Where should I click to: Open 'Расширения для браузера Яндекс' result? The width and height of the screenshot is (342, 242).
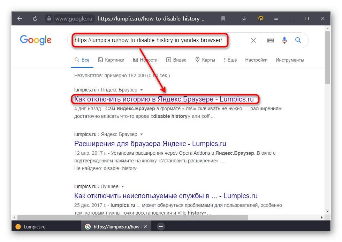(150, 144)
